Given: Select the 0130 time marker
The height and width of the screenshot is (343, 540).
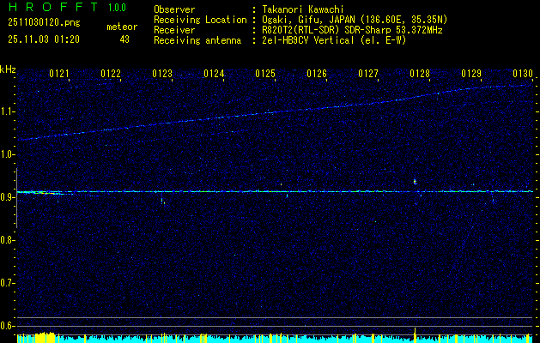Looking at the screenshot, I should tap(523, 75).
